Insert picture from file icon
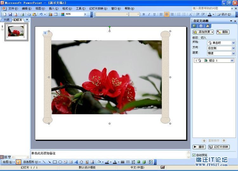This screenshot has width=238, height=171. (92, 162)
